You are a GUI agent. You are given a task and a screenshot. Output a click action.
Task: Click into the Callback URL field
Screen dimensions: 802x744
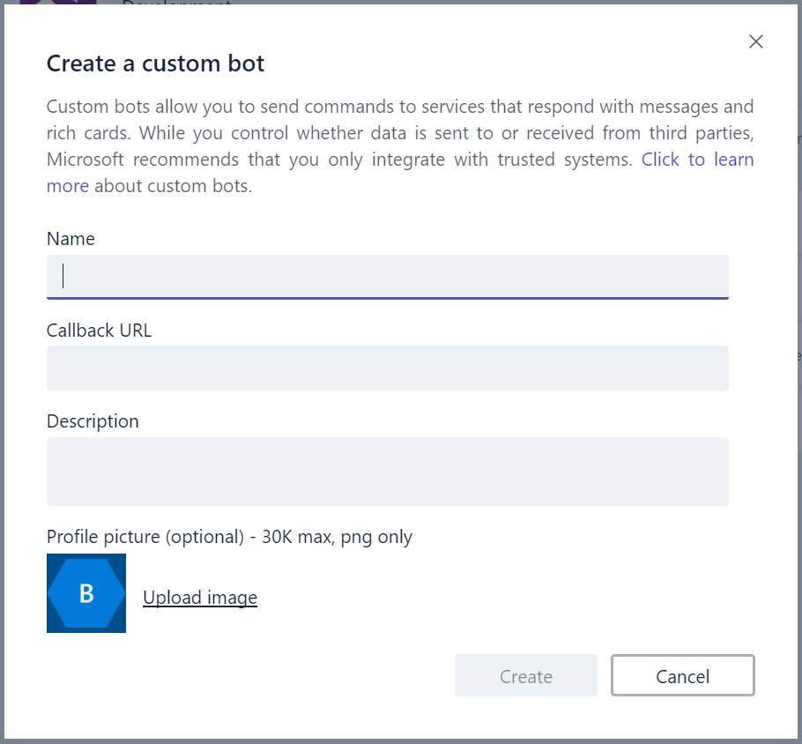click(x=387, y=368)
